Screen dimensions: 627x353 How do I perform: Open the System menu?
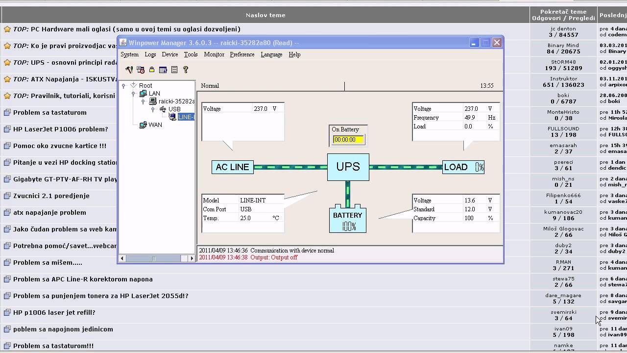tap(130, 54)
